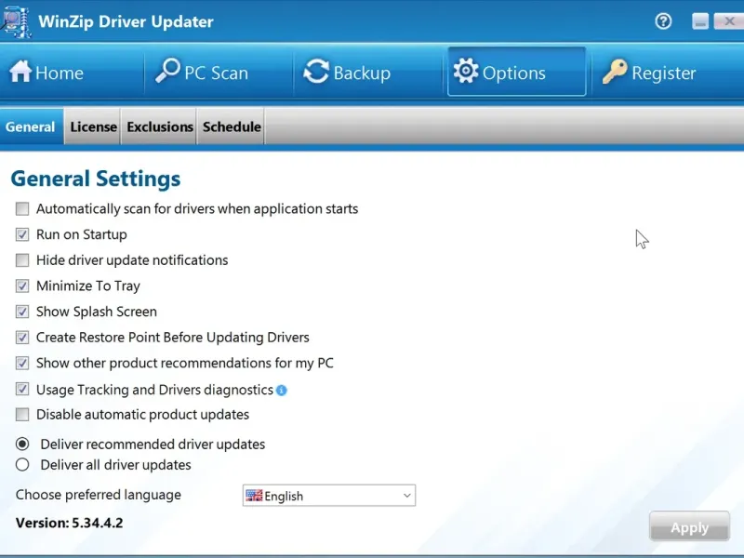This screenshot has width=744, height=558.
Task: Toggle Show Splash Screen checkbox
Action: 22,312
